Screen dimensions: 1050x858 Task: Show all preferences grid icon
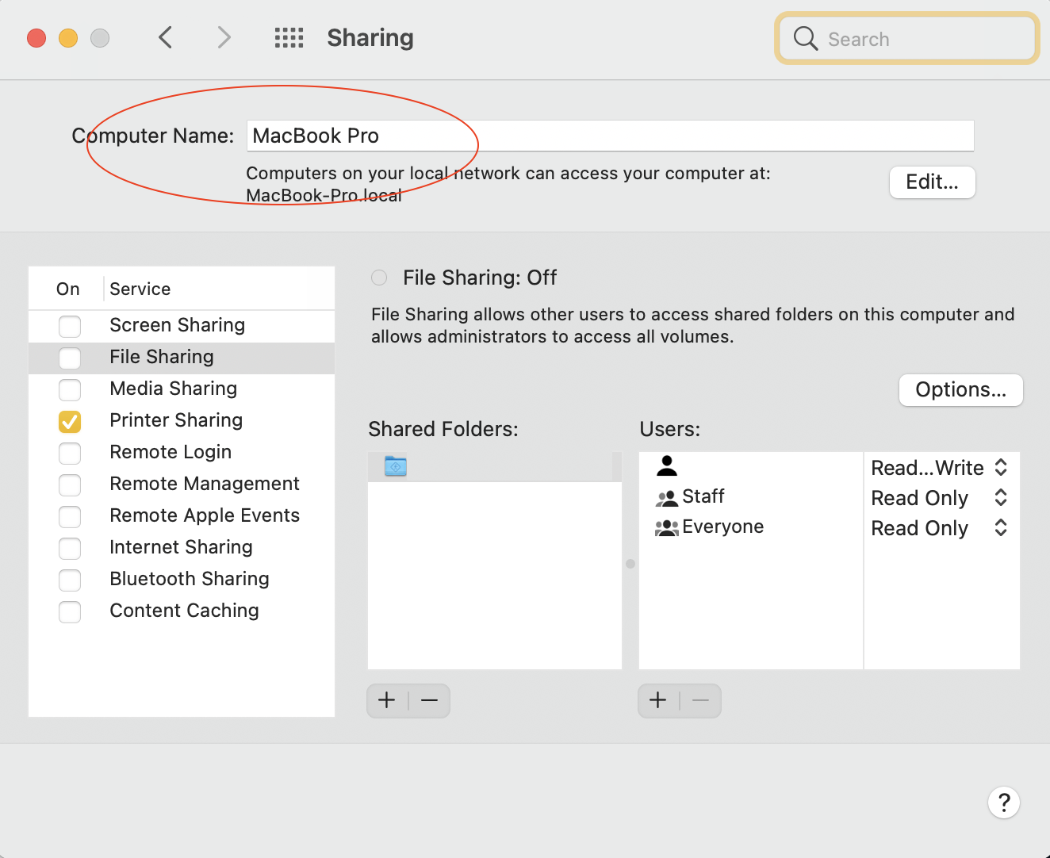289,37
